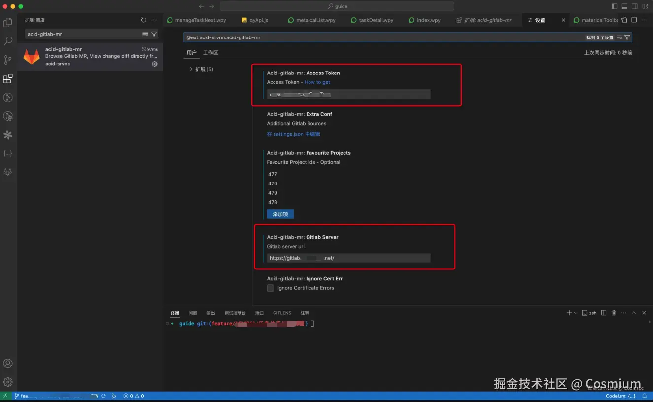653x402 pixels.
Task: Open the GitLab fox icon in activity bar
Action: pos(8,172)
